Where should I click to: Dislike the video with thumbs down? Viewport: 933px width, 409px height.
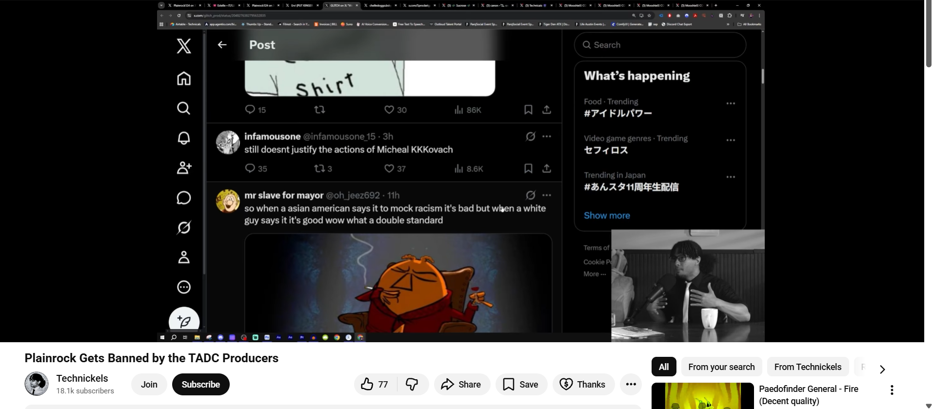(x=412, y=385)
